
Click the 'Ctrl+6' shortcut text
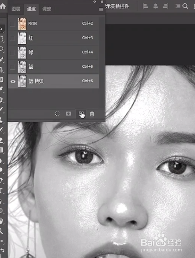tap(87, 81)
